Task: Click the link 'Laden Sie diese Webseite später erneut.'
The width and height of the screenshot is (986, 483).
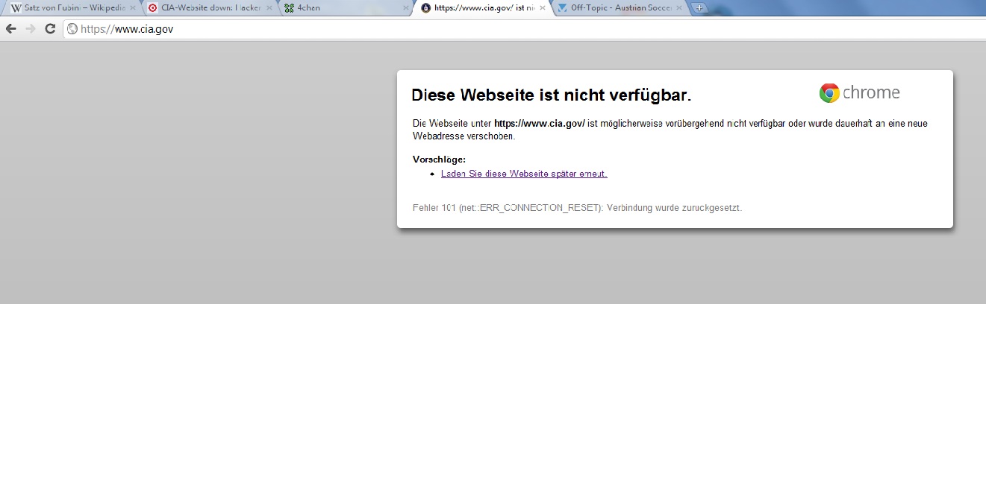Action: point(524,174)
